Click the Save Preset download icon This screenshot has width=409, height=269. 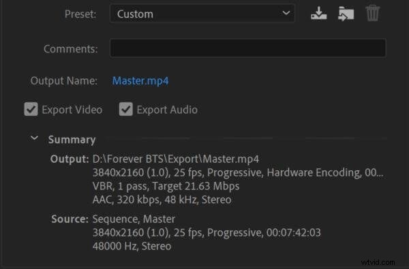point(319,13)
